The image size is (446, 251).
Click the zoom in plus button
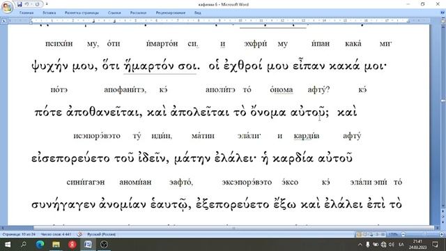coord(442,234)
